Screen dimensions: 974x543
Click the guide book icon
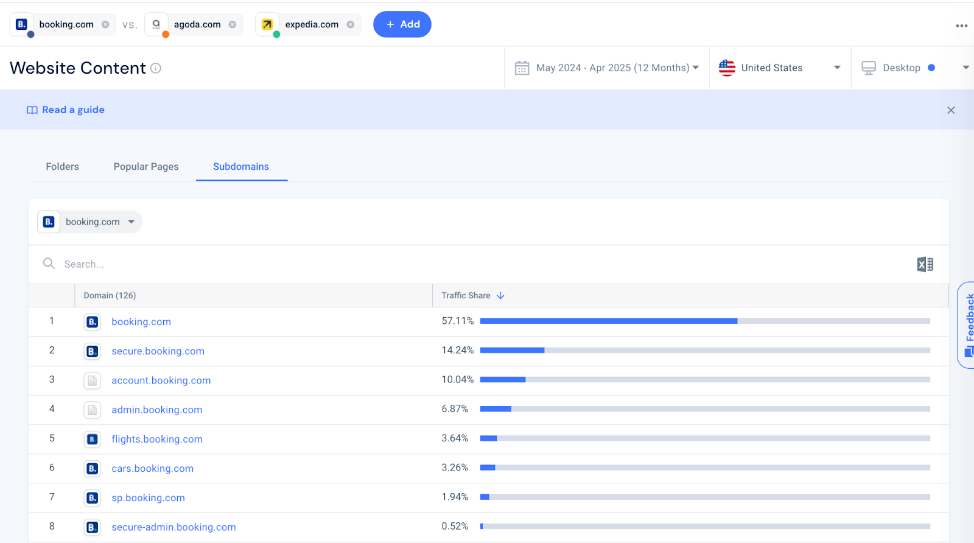(32, 110)
